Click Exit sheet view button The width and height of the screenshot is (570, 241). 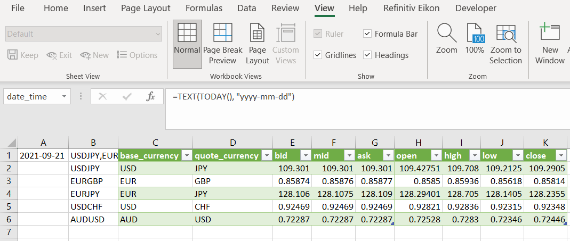pos(60,55)
